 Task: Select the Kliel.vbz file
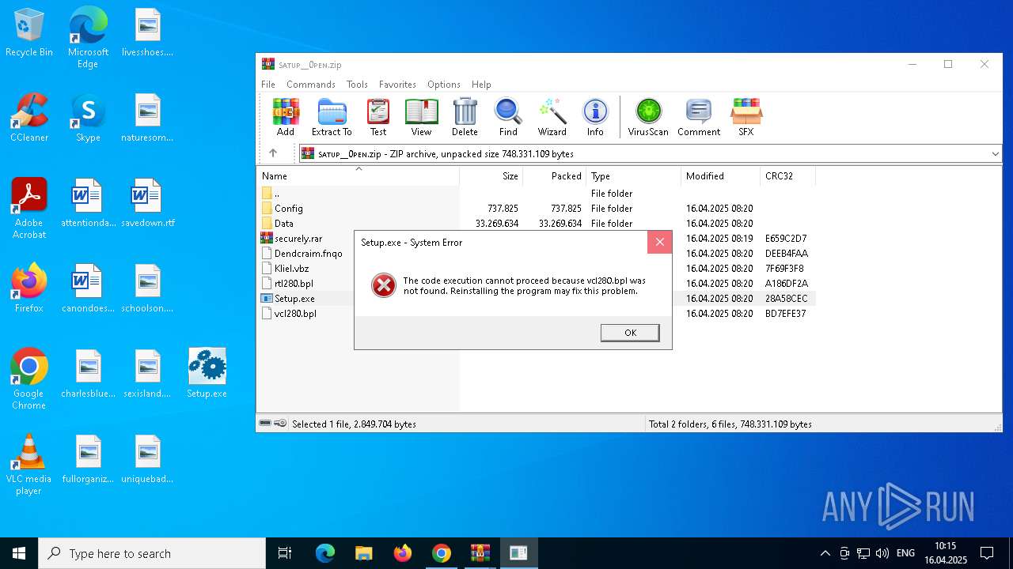tap(291, 269)
